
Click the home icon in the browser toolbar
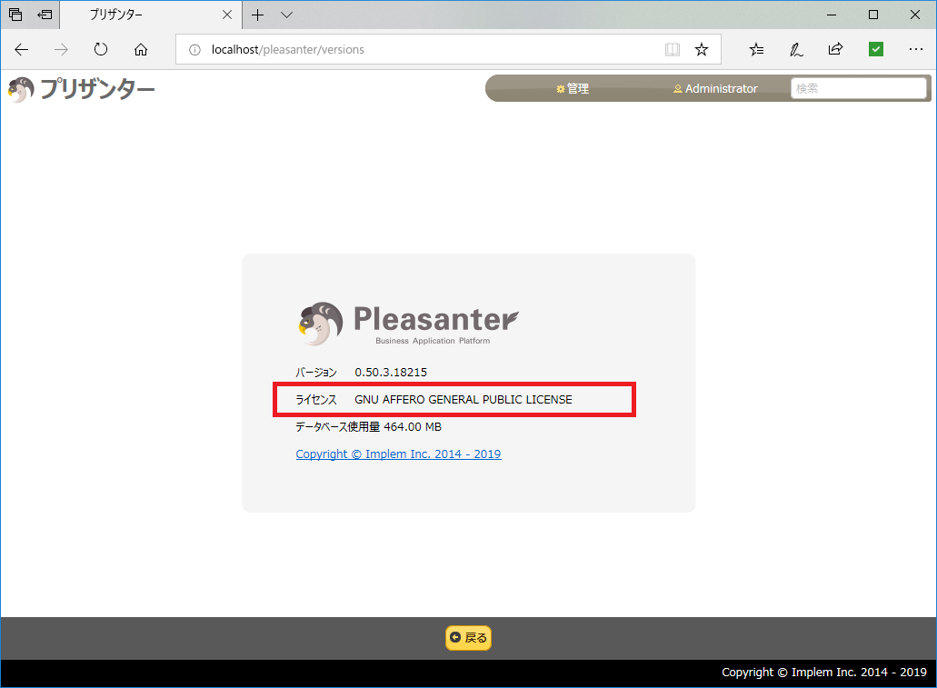141,50
